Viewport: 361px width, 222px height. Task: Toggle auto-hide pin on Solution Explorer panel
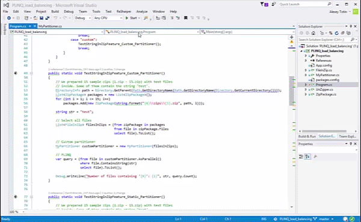[351, 26]
